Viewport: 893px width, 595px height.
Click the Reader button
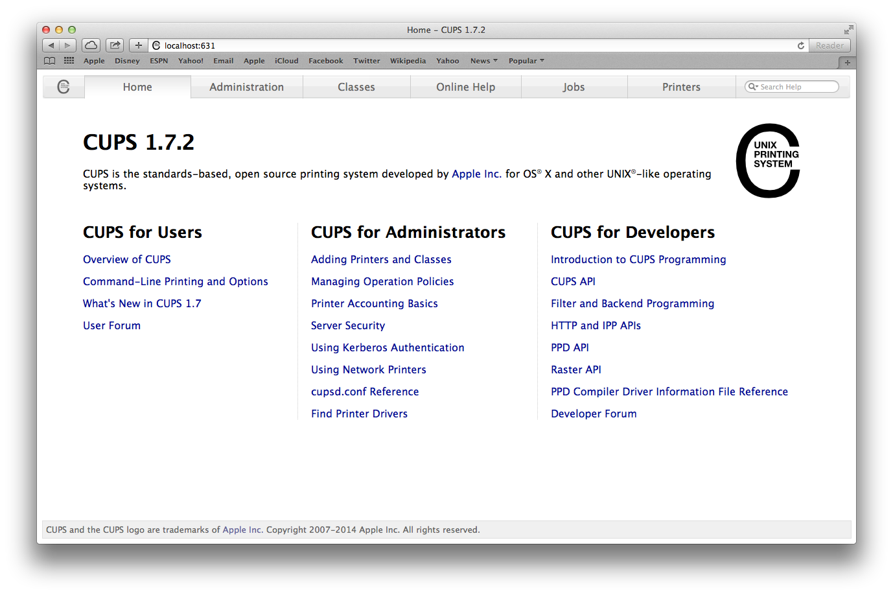click(829, 45)
